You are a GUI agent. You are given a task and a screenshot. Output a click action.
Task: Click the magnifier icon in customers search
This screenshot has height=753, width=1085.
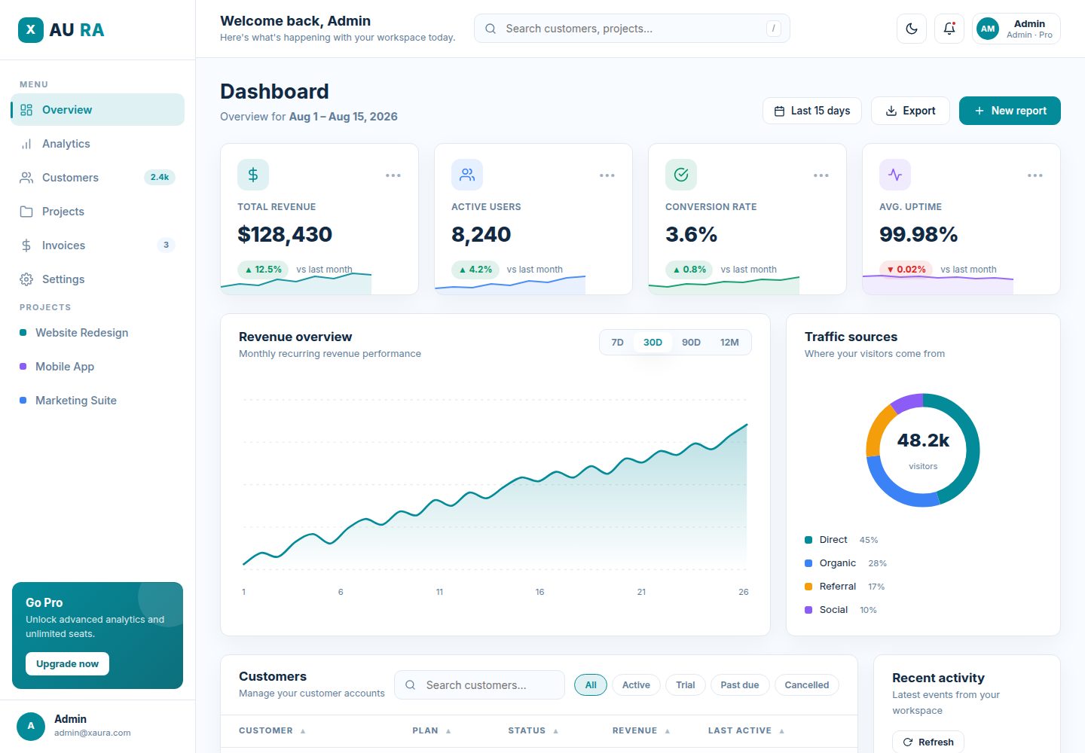pos(411,685)
